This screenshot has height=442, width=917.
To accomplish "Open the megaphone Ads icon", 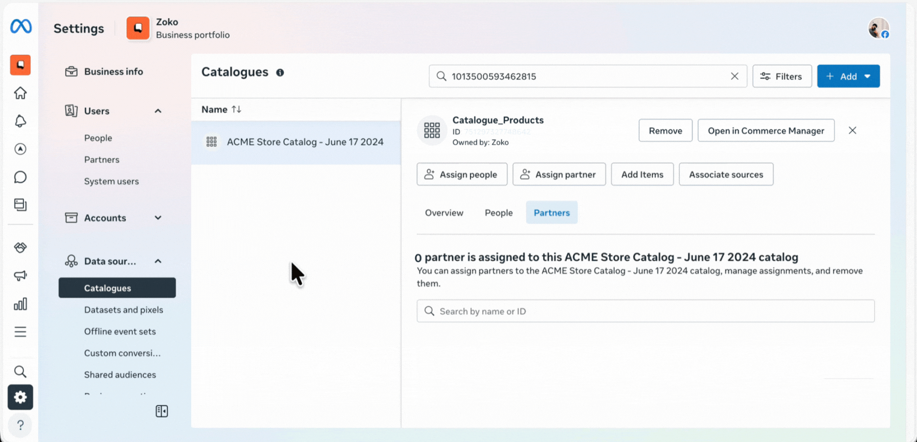I will [21, 276].
